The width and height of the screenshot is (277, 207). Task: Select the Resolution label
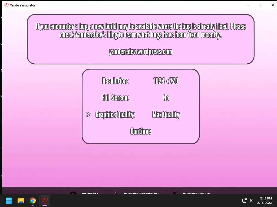(115, 81)
